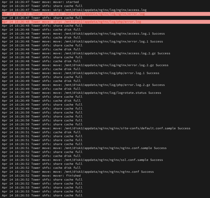Image resolution: width=210 pixels, height=198 pixels.
Task: Select the nginx/error.log.1 Success entry
Action: [82, 41]
